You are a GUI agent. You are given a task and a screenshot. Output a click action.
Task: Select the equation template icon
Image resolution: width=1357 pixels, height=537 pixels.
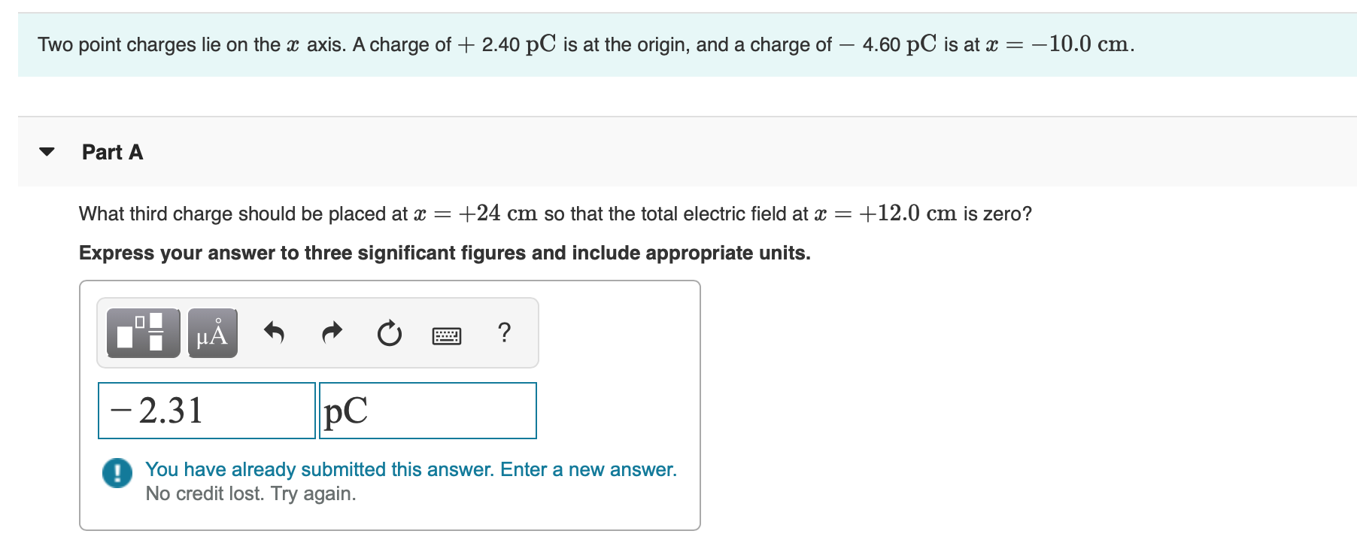click(141, 332)
